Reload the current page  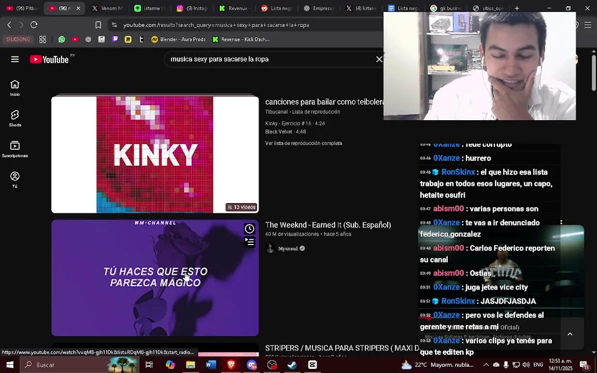tap(34, 25)
